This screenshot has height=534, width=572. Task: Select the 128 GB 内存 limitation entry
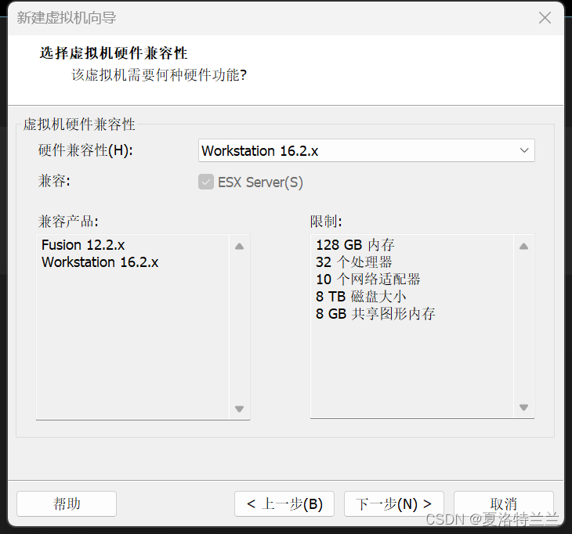click(355, 245)
